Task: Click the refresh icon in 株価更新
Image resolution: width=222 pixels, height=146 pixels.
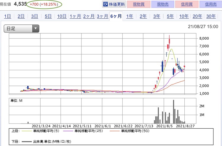Action: [x=106, y=4]
